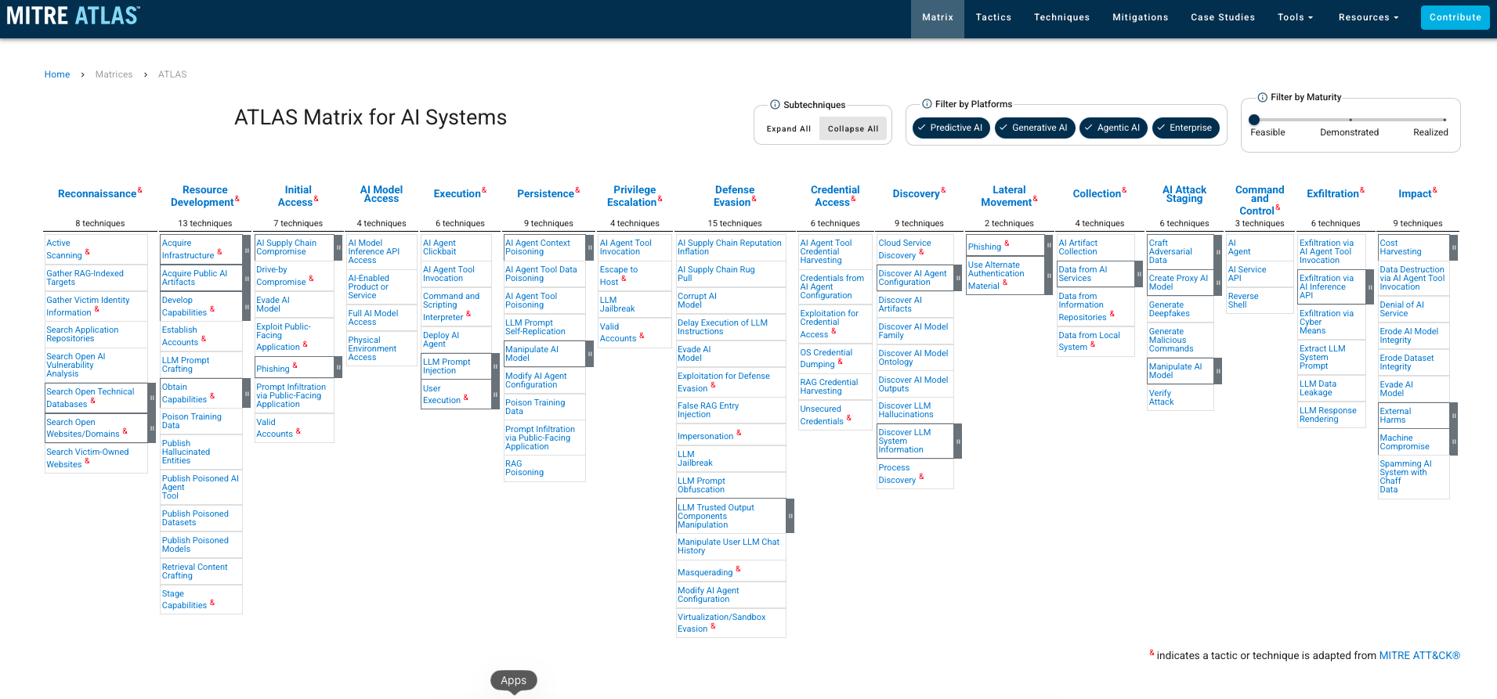Expand subtechniques of Discover AI Agent Configuration

coord(957,278)
